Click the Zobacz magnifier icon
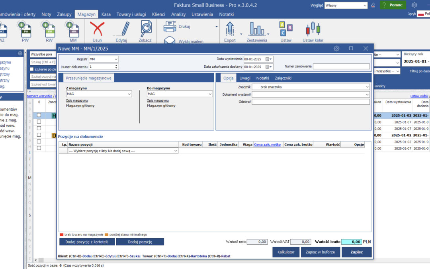 coord(145,29)
